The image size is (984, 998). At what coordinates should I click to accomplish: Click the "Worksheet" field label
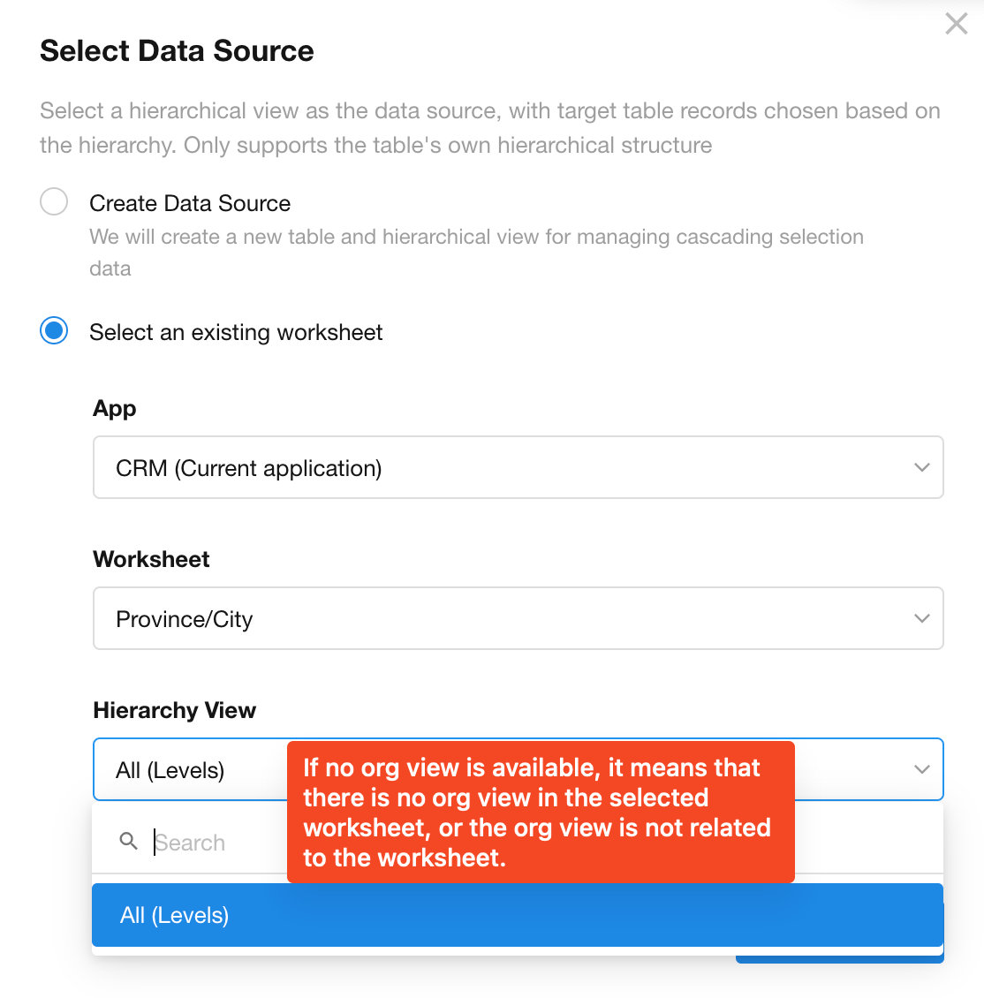coord(151,559)
